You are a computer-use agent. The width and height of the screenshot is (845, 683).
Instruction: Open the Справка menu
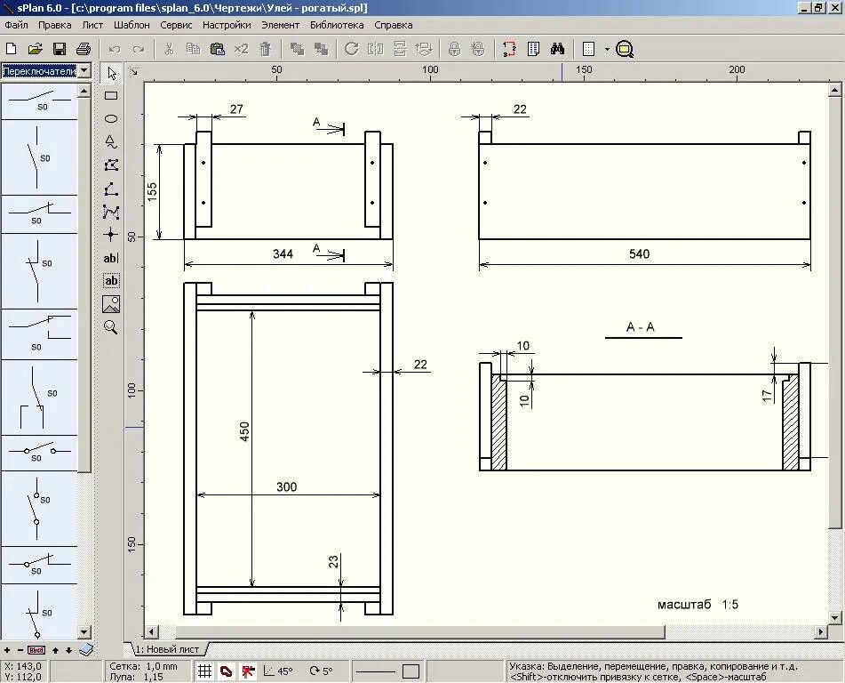[394, 25]
